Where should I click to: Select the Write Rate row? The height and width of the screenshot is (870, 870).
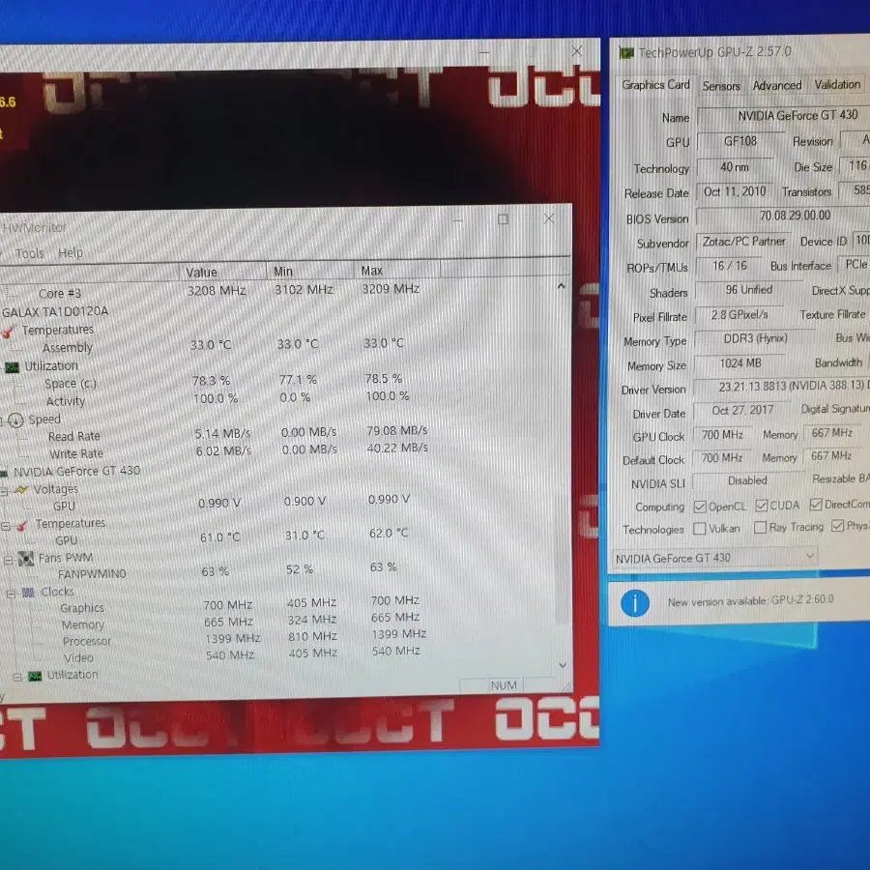[x=76, y=454]
